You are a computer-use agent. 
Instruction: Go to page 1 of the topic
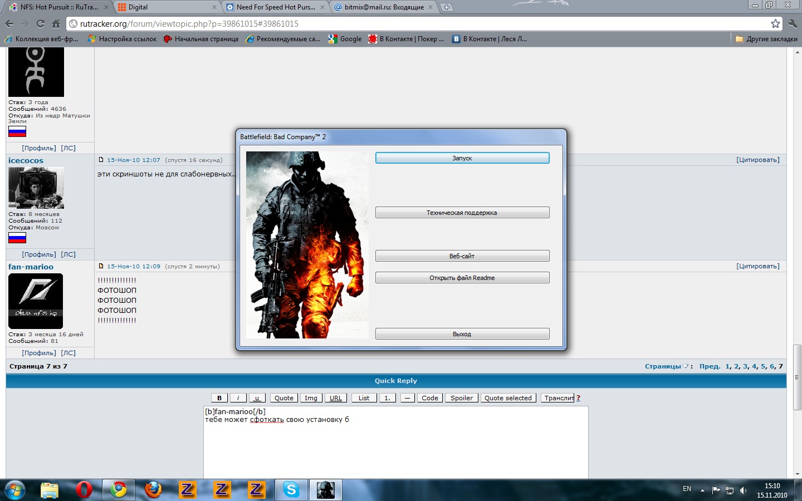[x=727, y=366]
